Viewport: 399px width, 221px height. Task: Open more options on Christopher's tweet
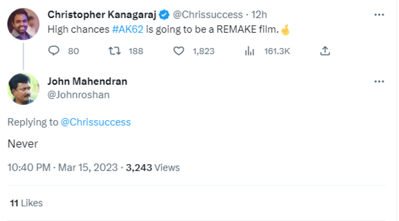[x=379, y=15]
